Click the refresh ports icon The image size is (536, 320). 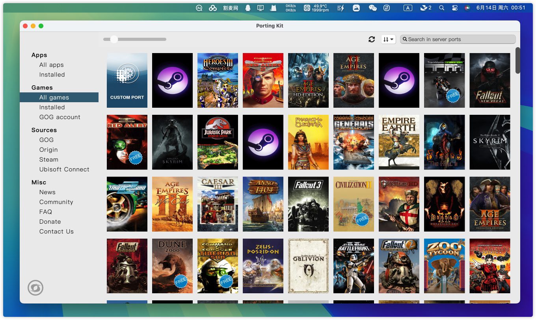(371, 39)
